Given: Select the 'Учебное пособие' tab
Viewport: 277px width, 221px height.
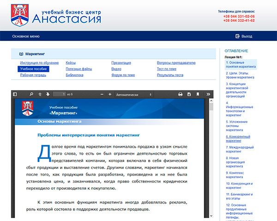Looking at the screenshot, I should [33, 69].
